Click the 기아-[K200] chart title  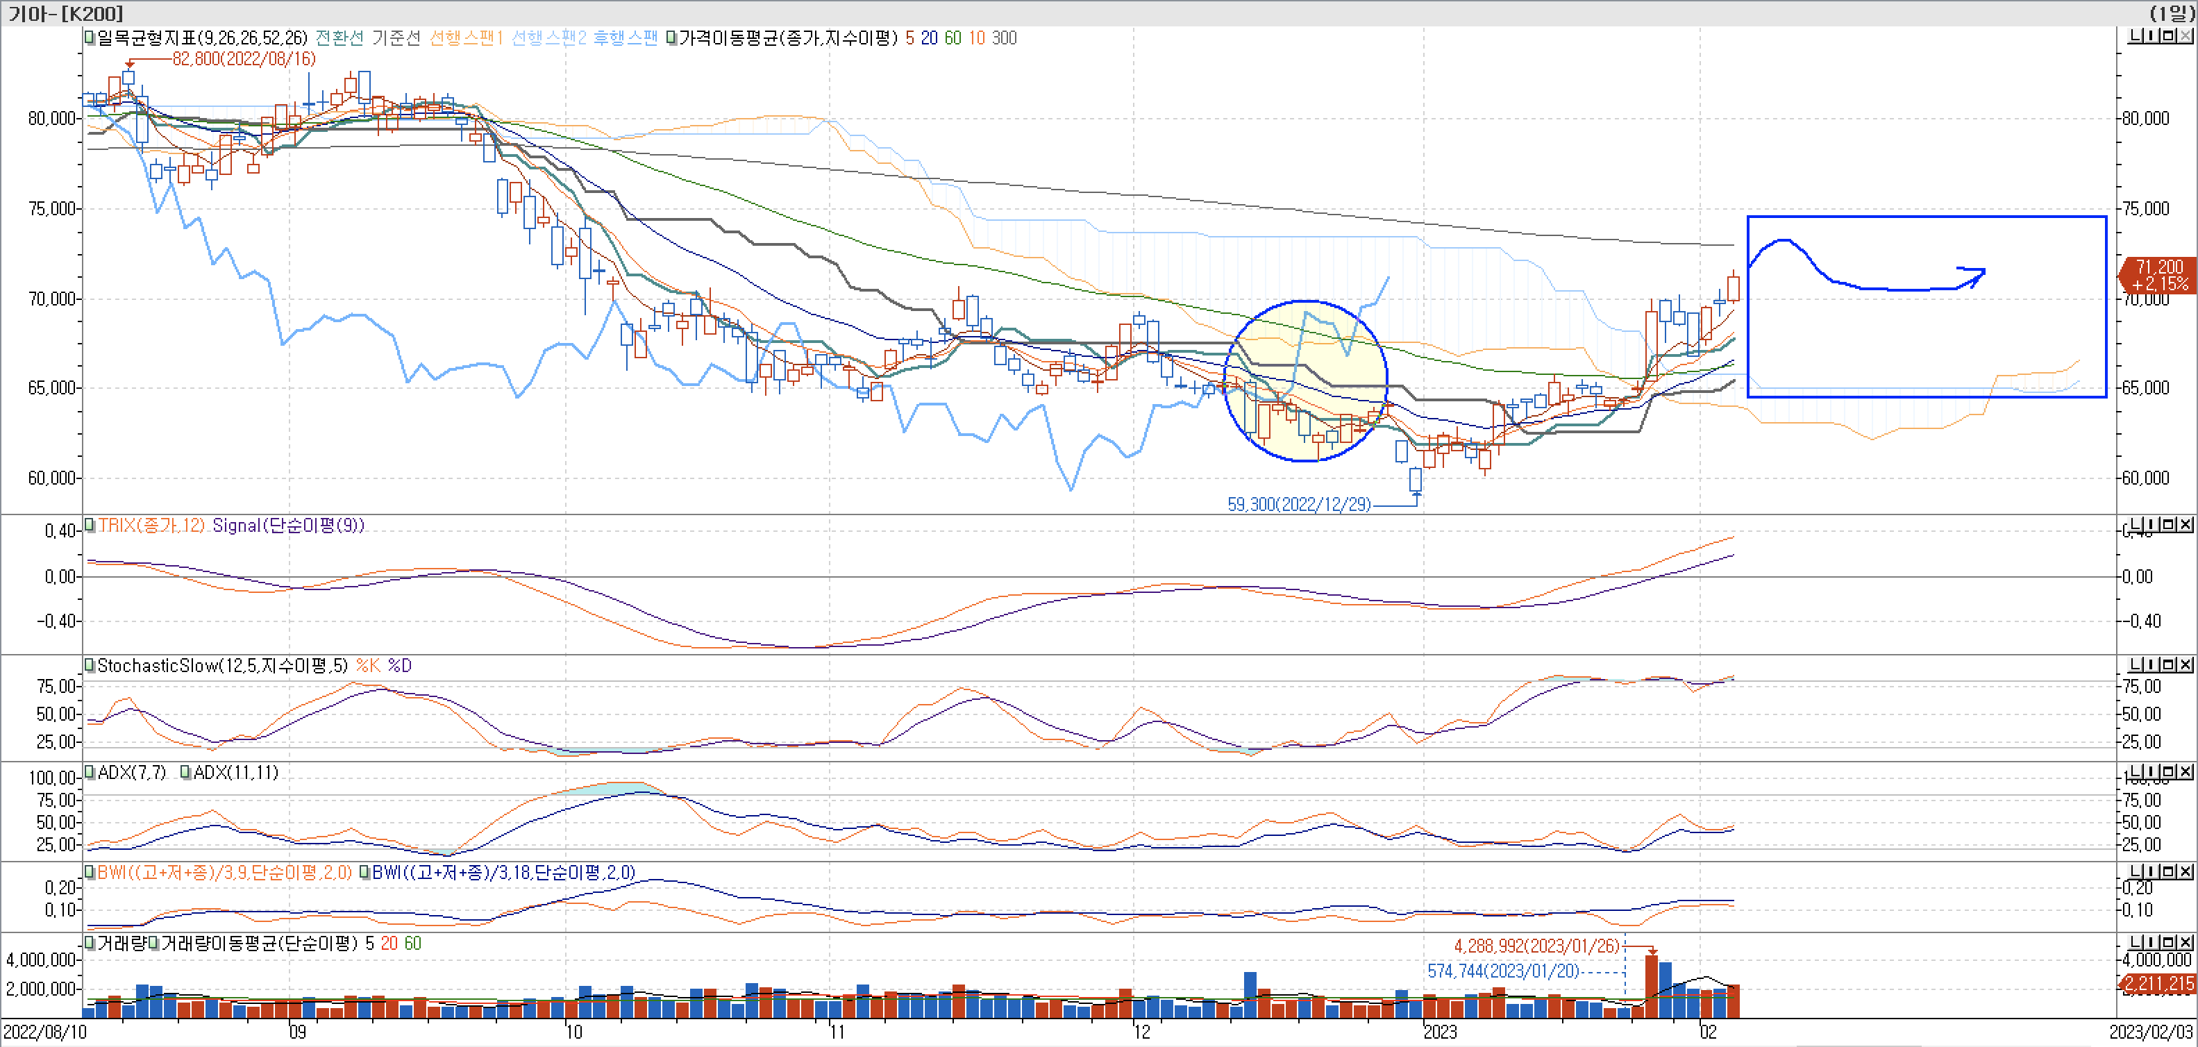click(66, 12)
